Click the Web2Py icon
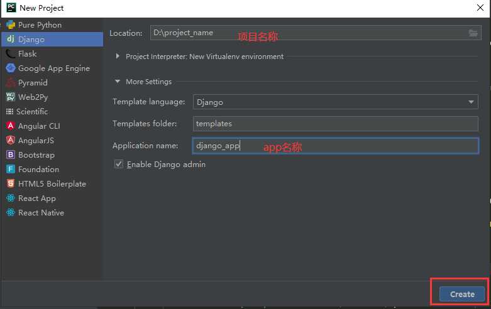 (11, 97)
